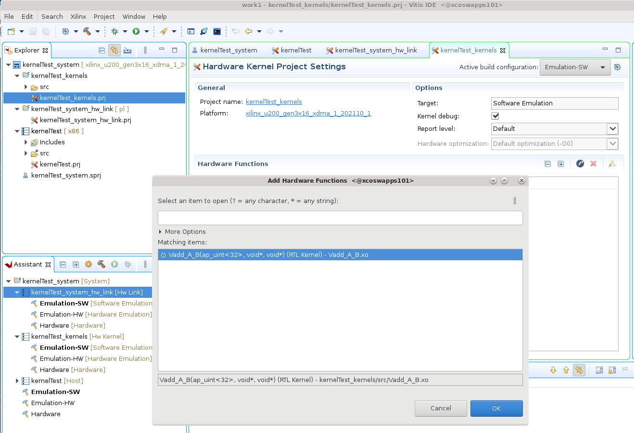
Task: Collapse kernelTest_kernels [Hw Kernel] in Assistant
Action: (17, 336)
